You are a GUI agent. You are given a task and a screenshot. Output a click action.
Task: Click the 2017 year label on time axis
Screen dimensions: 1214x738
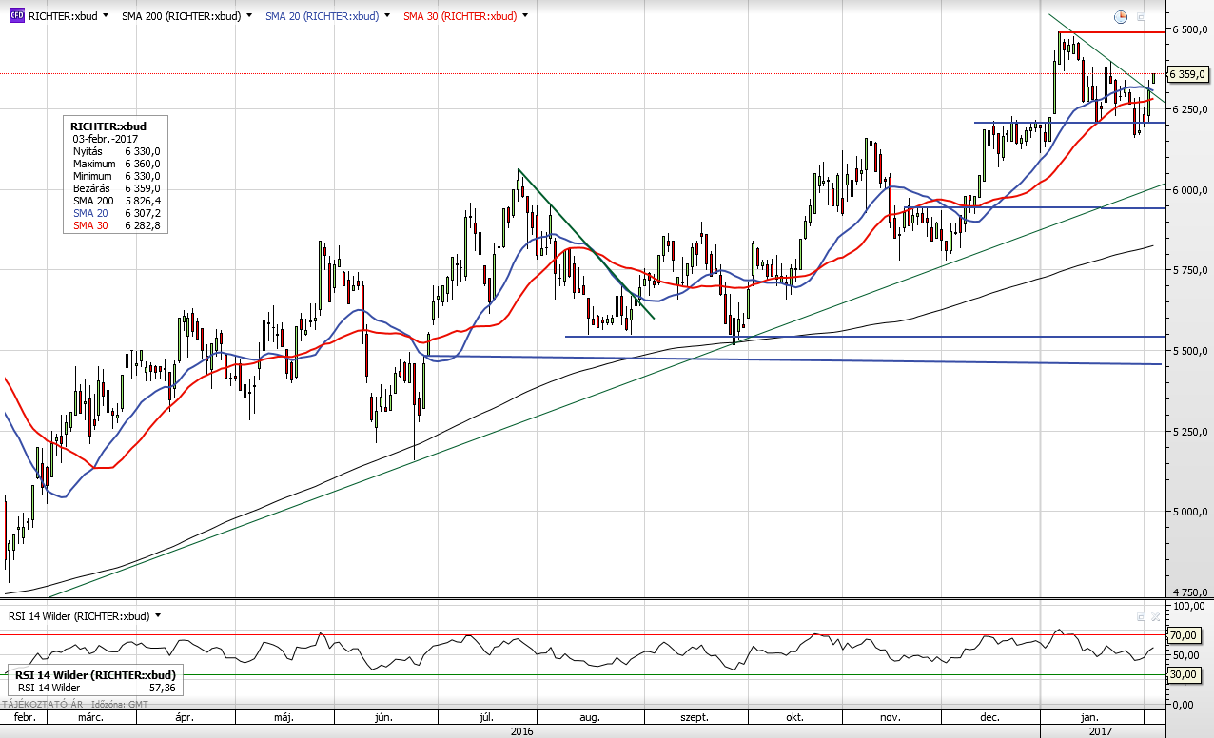[x=1101, y=731]
